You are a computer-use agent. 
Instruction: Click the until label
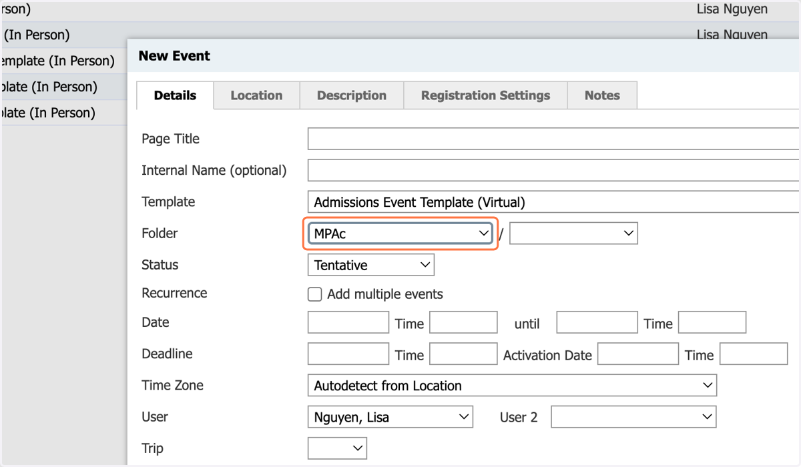[527, 324]
